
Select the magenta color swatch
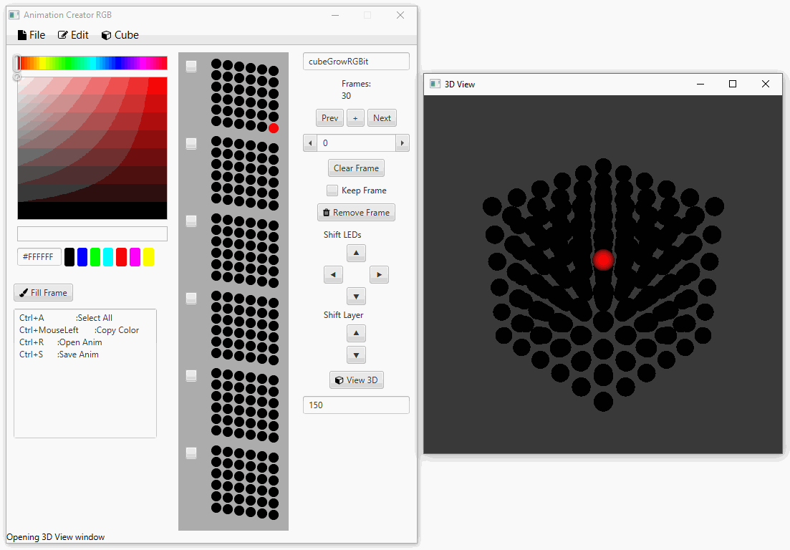pos(135,257)
